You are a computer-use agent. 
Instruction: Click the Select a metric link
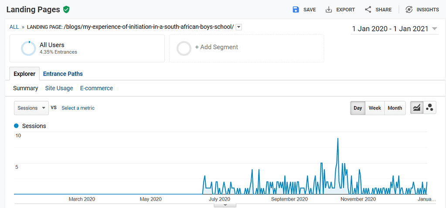tap(78, 108)
